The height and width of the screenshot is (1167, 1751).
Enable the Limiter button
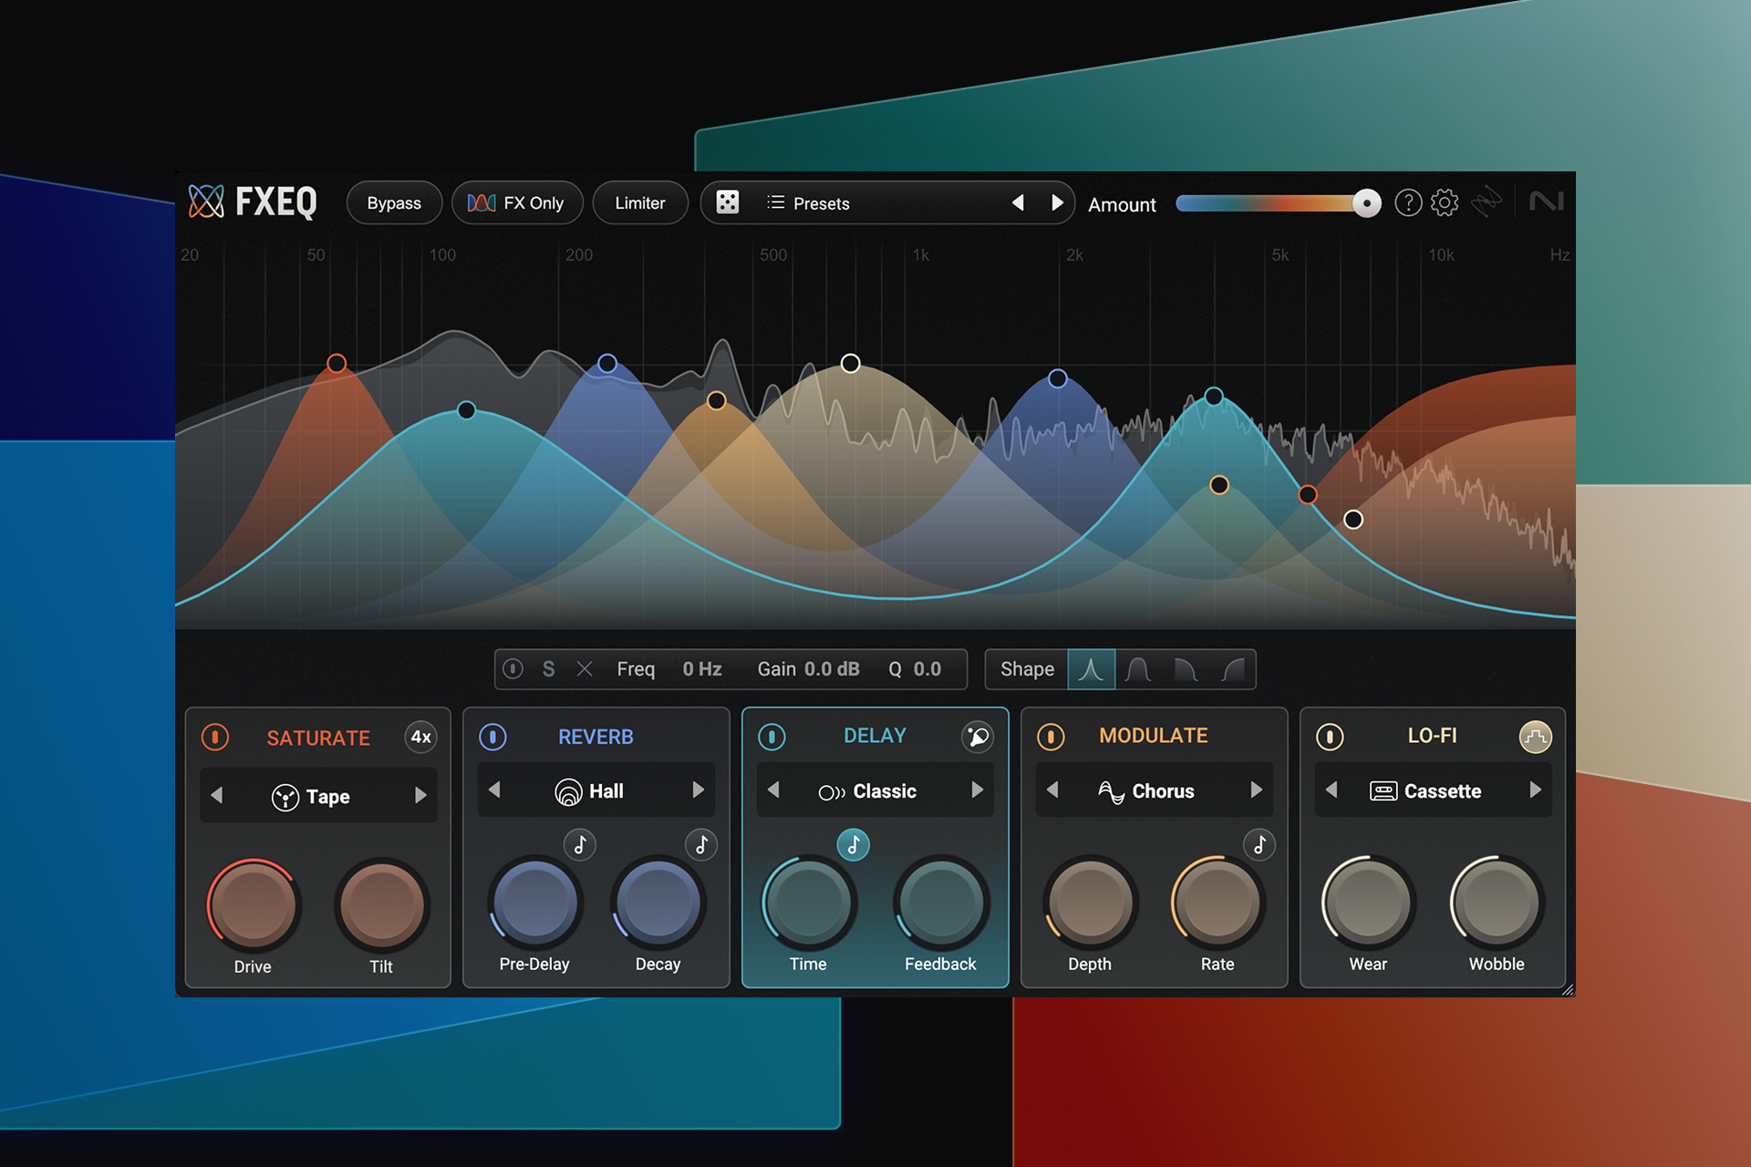(x=639, y=203)
